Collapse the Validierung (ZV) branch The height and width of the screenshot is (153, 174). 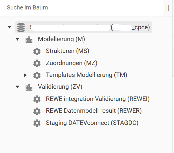point(17,87)
